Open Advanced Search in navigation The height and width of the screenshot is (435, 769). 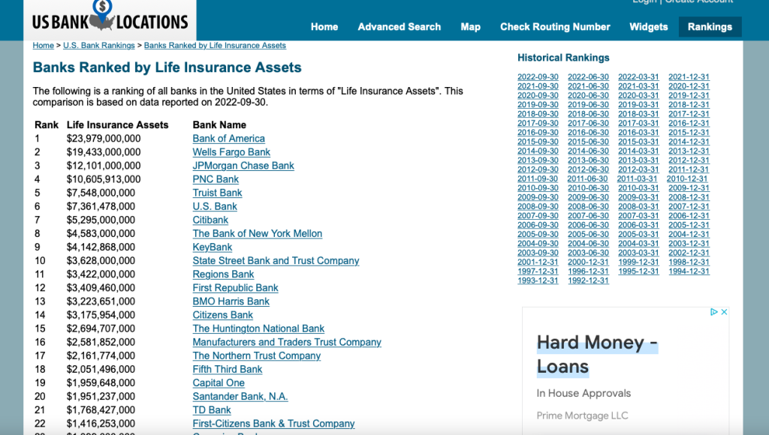click(x=400, y=27)
